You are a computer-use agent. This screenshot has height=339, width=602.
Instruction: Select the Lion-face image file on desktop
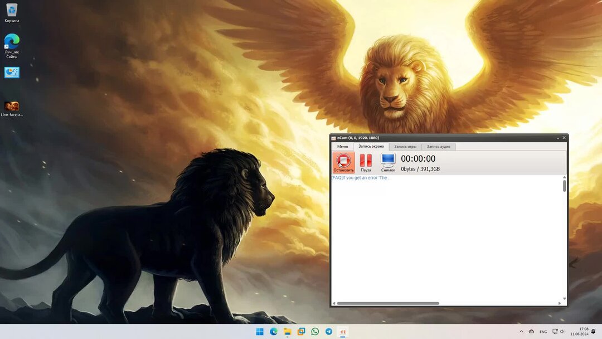(12, 109)
